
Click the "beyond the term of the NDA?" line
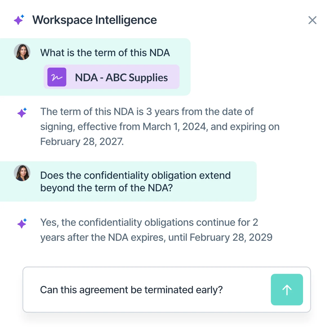(107, 188)
